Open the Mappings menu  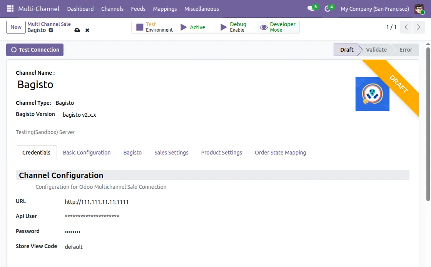click(165, 9)
